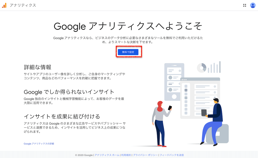Viewport: 258px width, 158px height.
Task: Click the seated man with tablet illustration
Action: pos(212,122)
